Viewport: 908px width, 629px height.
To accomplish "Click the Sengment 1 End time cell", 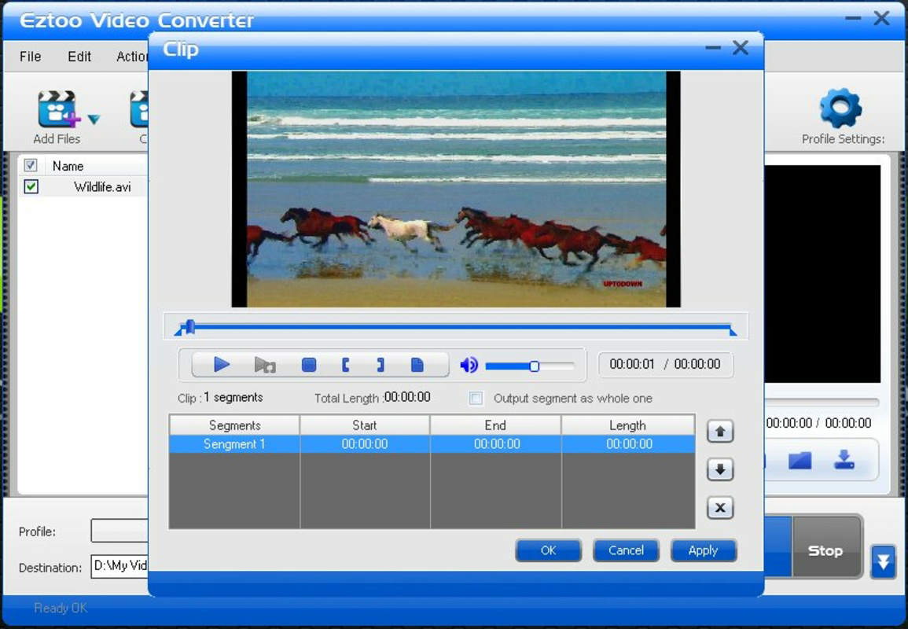I will pos(497,444).
